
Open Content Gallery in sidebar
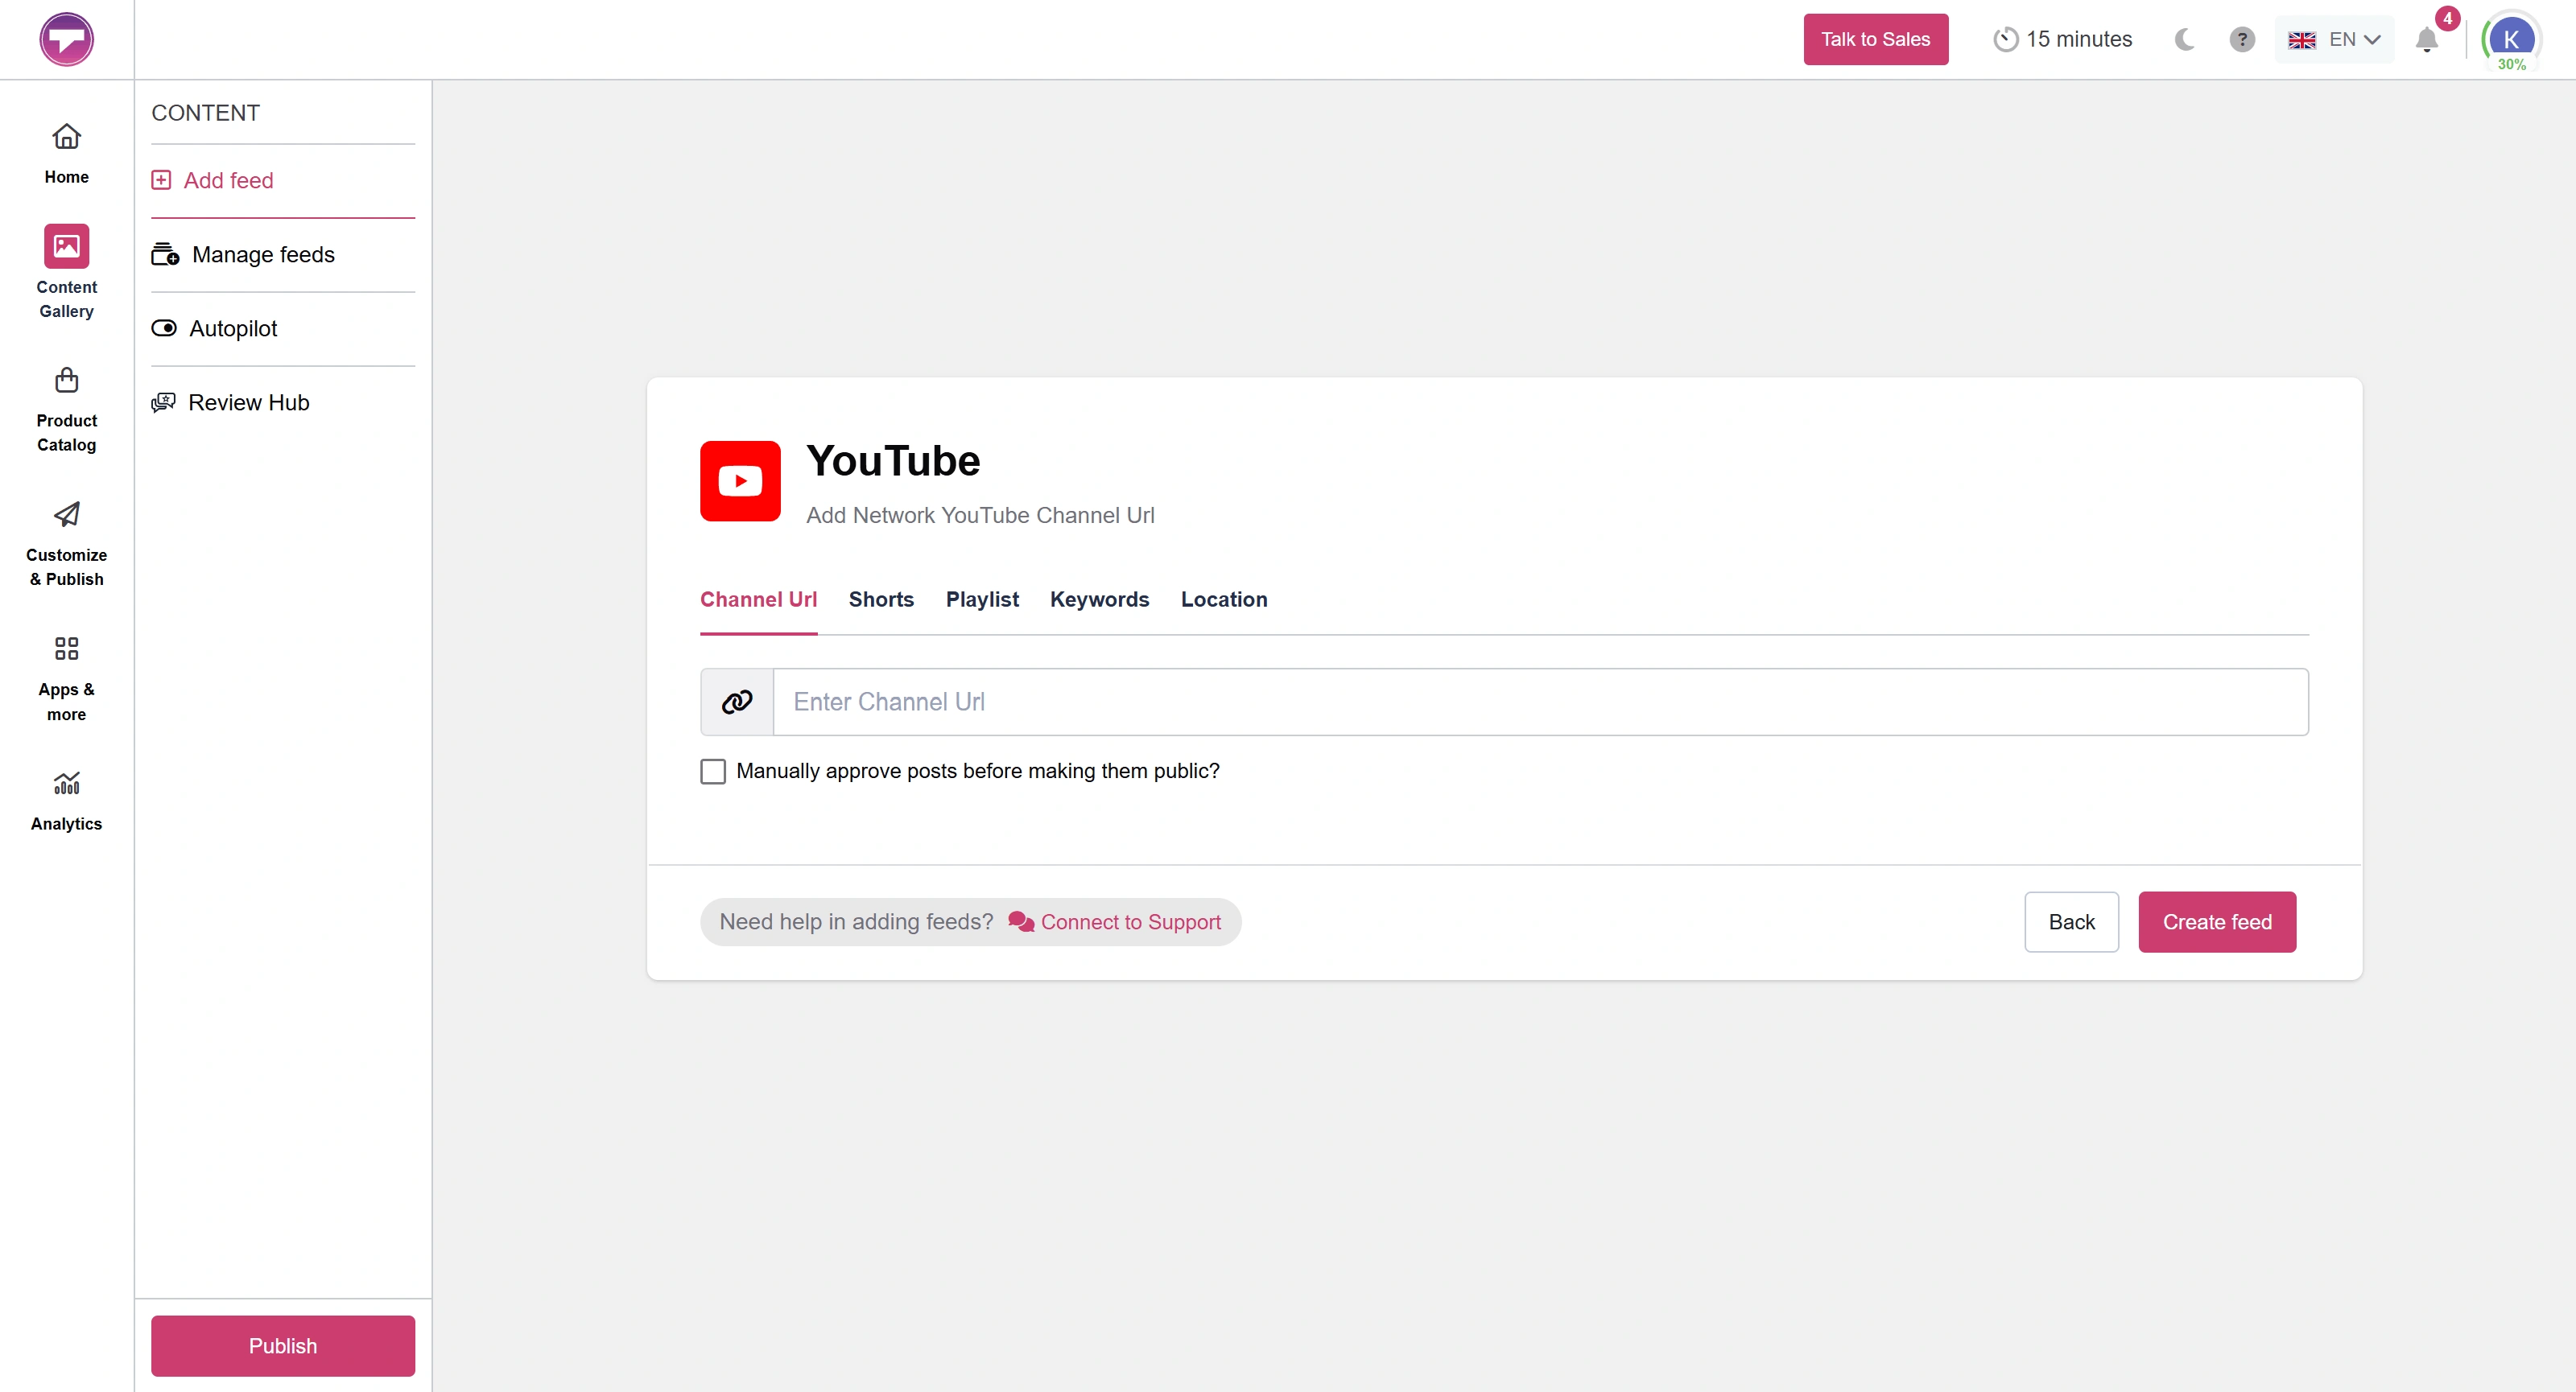[x=66, y=272]
